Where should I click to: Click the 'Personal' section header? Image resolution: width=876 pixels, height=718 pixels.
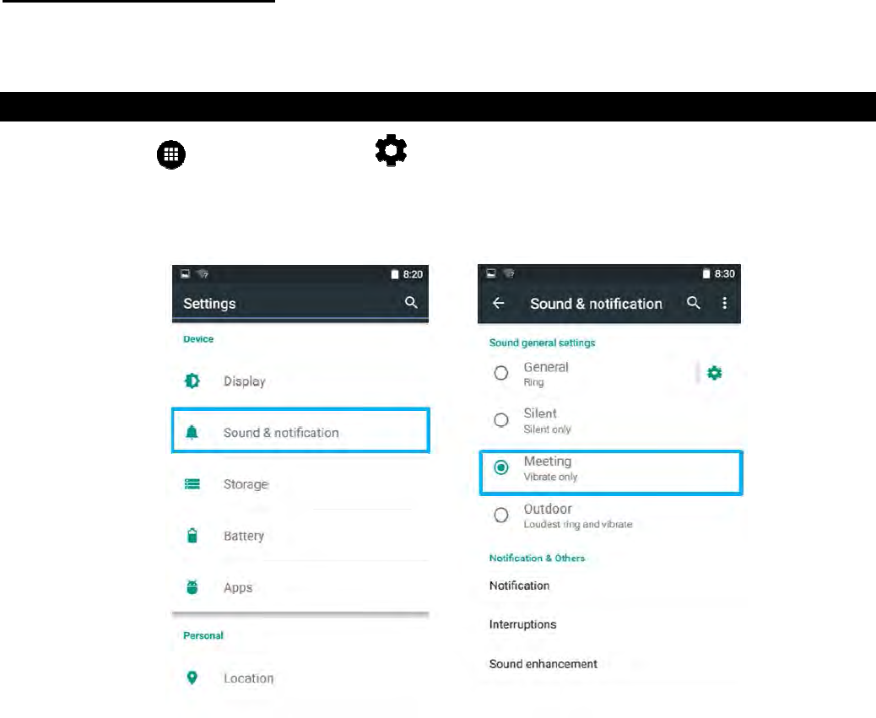coord(203,635)
